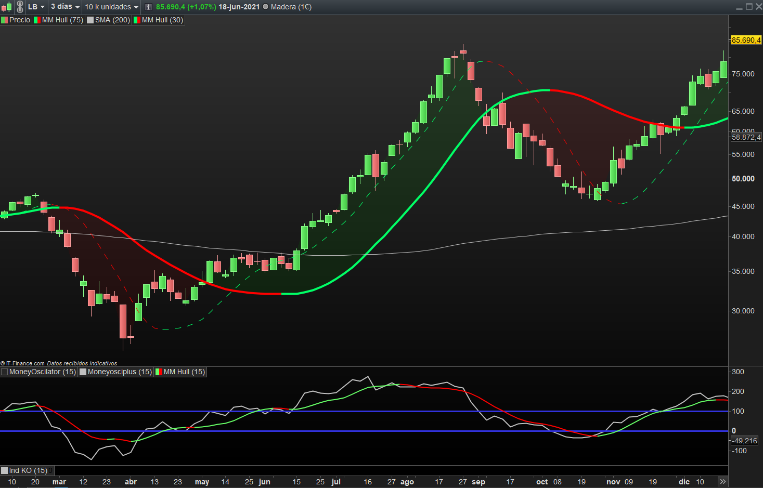
Task: Open the instrument info icon
Action: click(149, 7)
